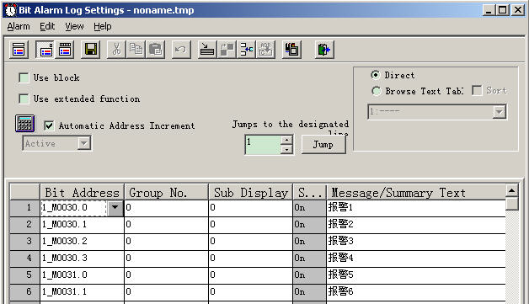Click the ADR address conversion icon

pyautogui.click(x=266, y=50)
